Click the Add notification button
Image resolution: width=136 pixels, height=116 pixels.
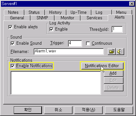point(114,73)
